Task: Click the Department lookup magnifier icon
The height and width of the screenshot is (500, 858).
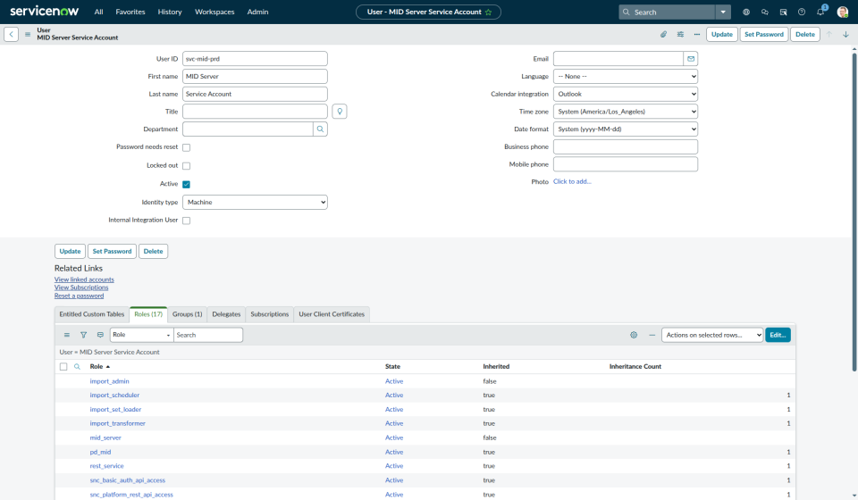Action: click(320, 129)
